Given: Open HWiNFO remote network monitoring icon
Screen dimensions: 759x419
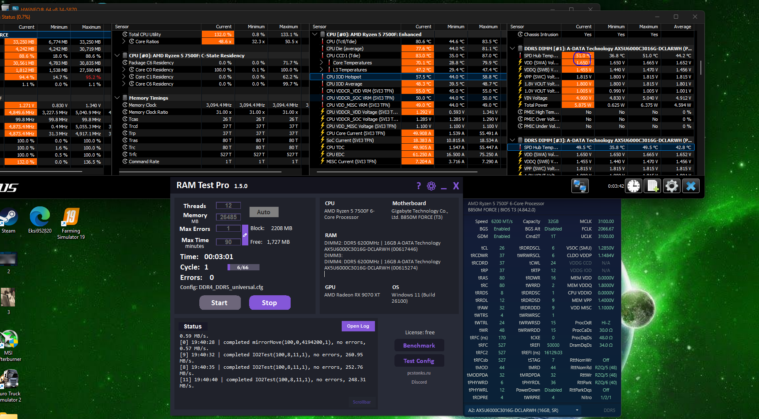Looking at the screenshot, I should pyautogui.click(x=580, y=186).
